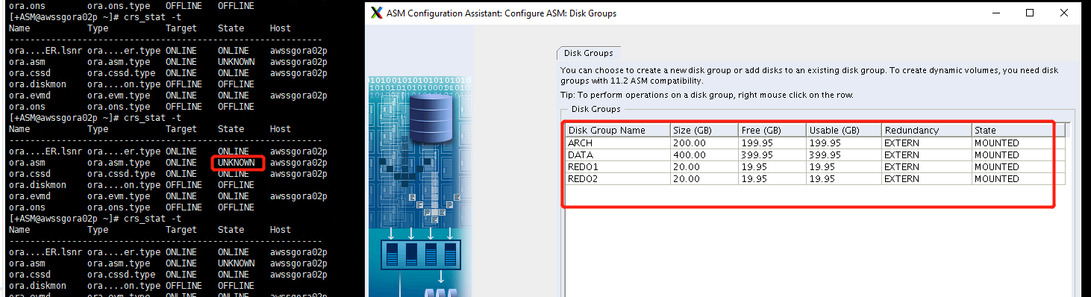Click the EXTERN redundancy cell for REDO2
1091x297 pixels.
927,178
